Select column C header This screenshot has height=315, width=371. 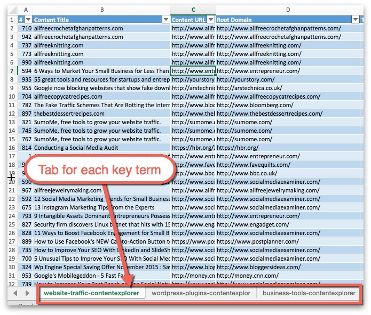pyautogui.click(x=193, y=10)
